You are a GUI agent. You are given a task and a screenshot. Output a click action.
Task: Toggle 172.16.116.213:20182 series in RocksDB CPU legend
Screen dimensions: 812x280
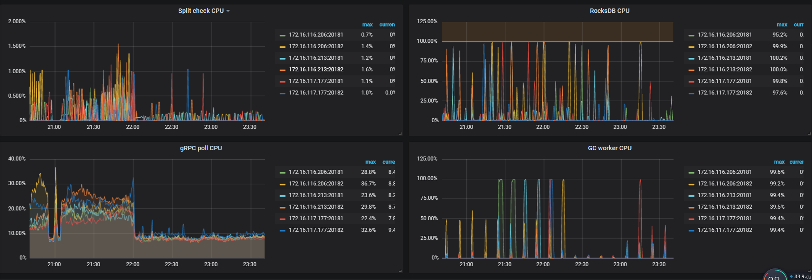(724, 70)
